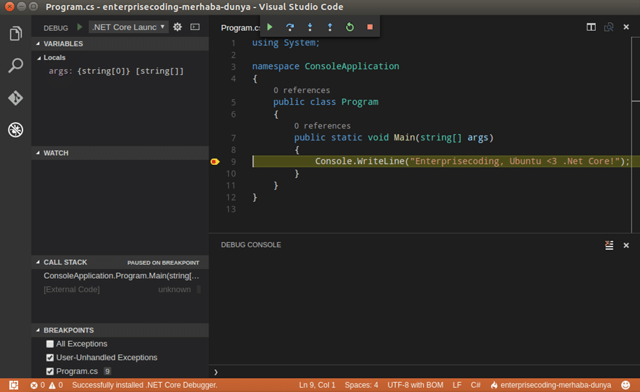
Task: Change indentation via Spaces: 4
Action: point(361,385)
